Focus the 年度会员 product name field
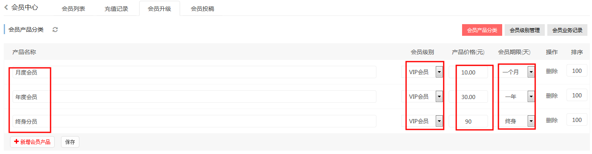This screenshot has width=592, height=154. [194, 97]
